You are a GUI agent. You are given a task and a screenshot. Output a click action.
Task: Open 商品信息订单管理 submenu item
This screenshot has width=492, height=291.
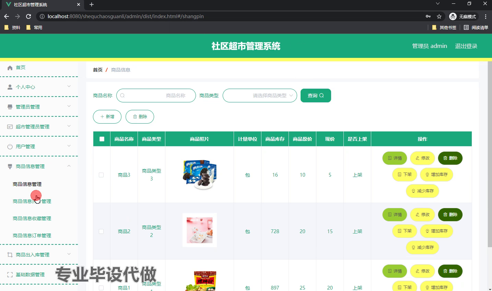pyautogui.click(x=32, y=236)
